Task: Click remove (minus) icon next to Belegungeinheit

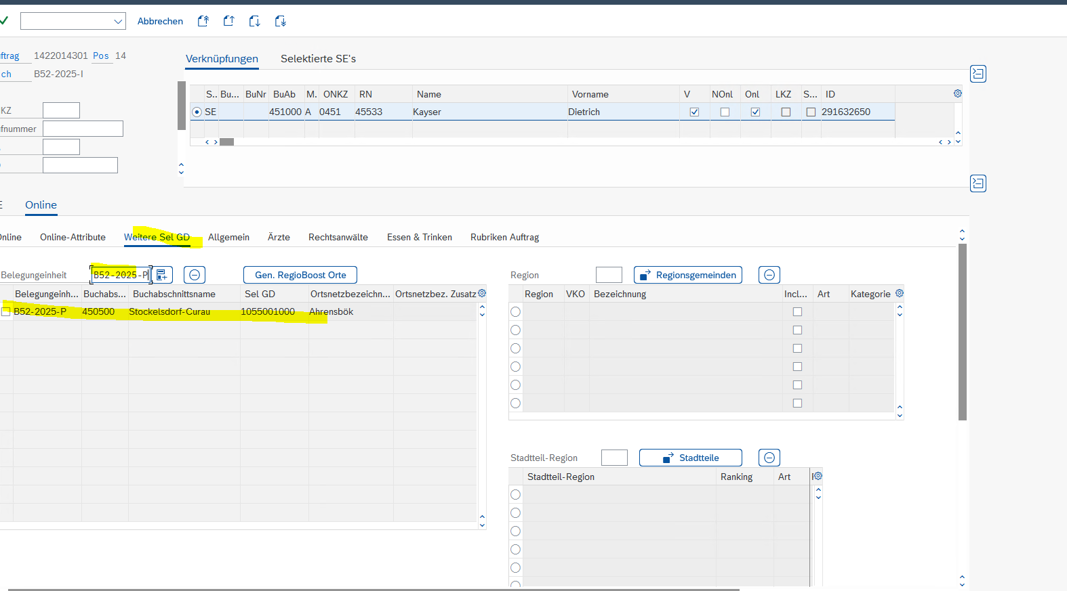Action: click(x=195, y=275)
